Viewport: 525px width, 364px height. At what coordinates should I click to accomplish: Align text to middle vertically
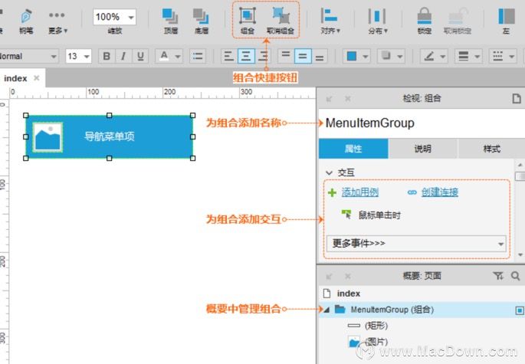303,56
